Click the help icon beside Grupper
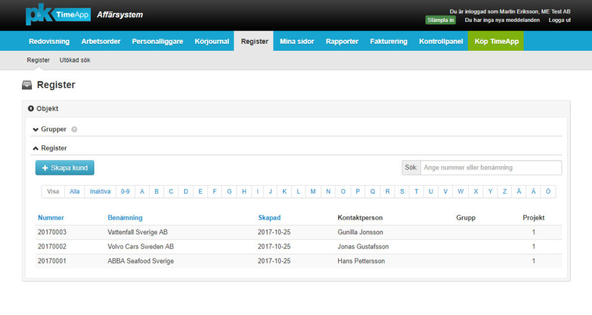592x315 pixels. pyautogui.click(x=74, y=129)
